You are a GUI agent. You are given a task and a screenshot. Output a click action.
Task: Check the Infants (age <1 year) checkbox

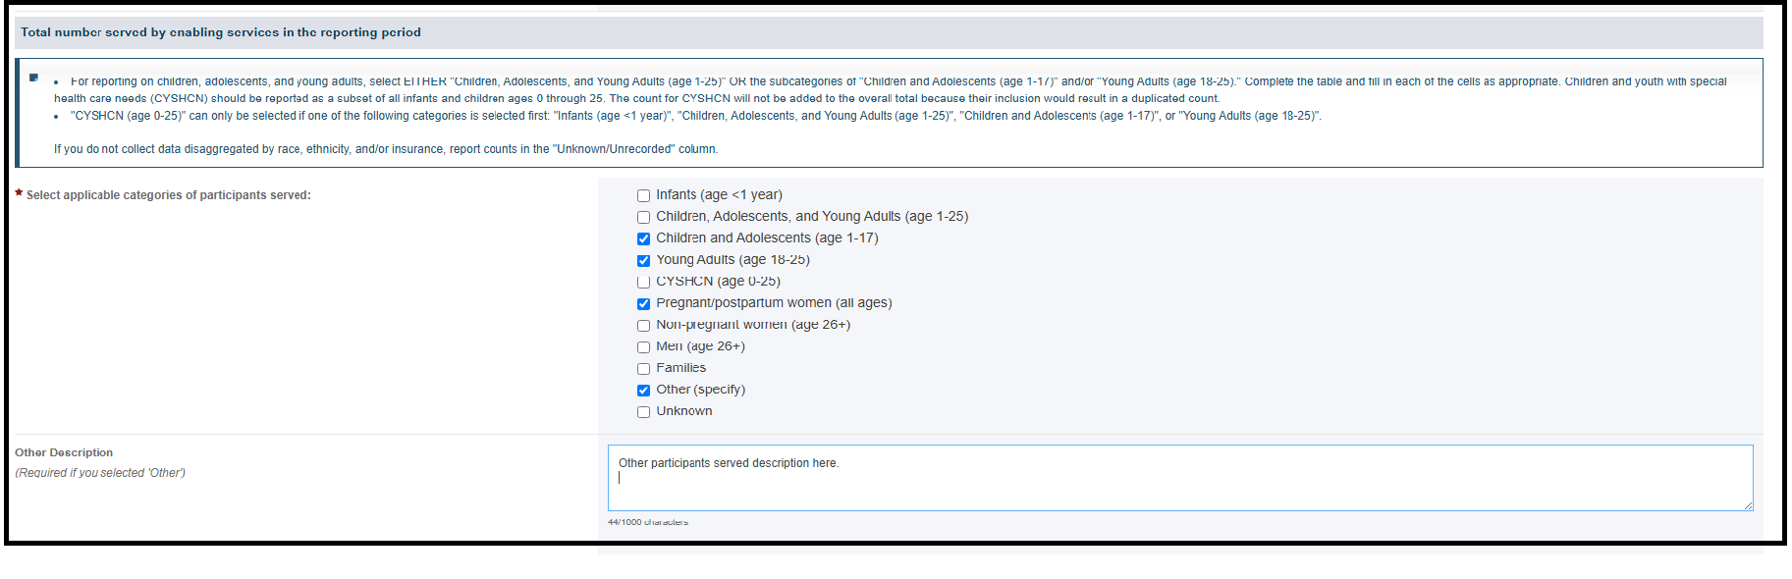click(643, 195)
